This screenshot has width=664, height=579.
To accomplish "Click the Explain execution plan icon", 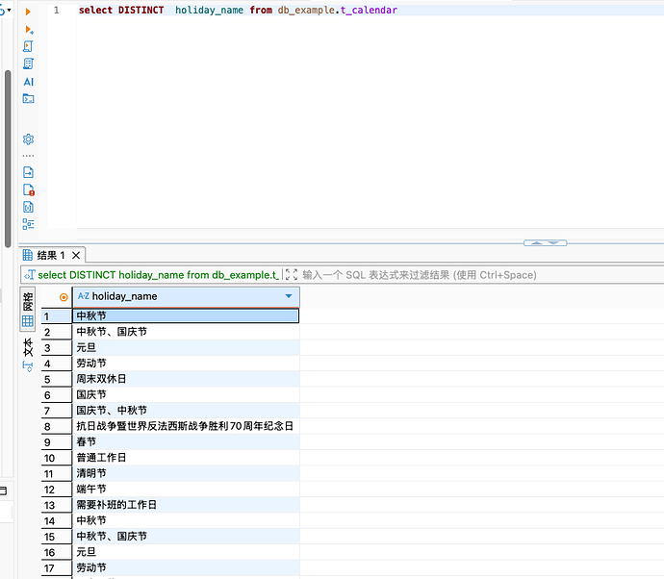I will click(28, 63).
